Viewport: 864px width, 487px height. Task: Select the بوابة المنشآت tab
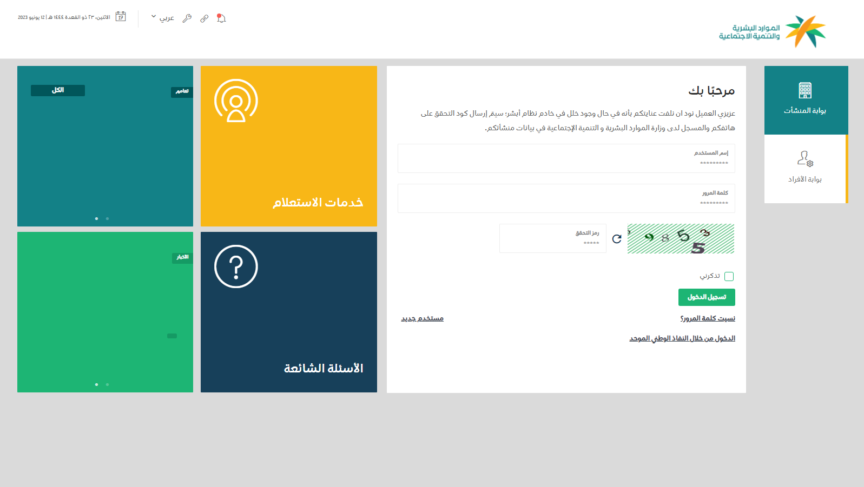point(806,100)
